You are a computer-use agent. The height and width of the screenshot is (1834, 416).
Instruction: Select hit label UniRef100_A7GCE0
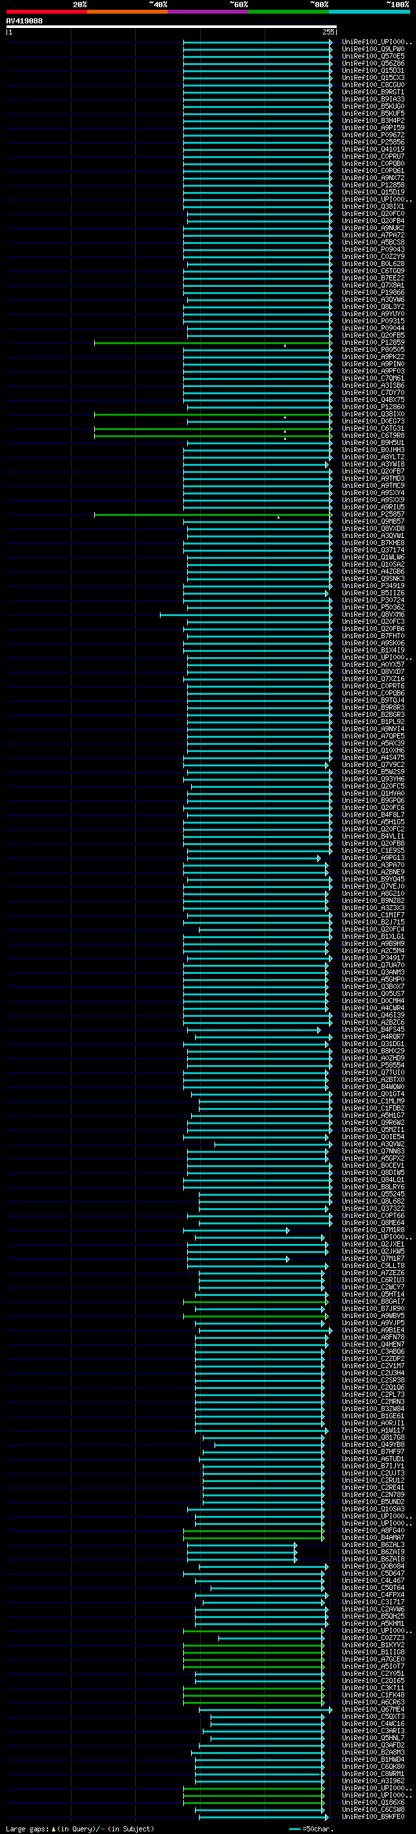[373, 1659]
